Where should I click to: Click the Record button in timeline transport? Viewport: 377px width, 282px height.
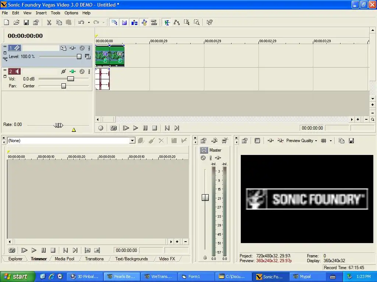pyautogui.click(x=101, y=128)
